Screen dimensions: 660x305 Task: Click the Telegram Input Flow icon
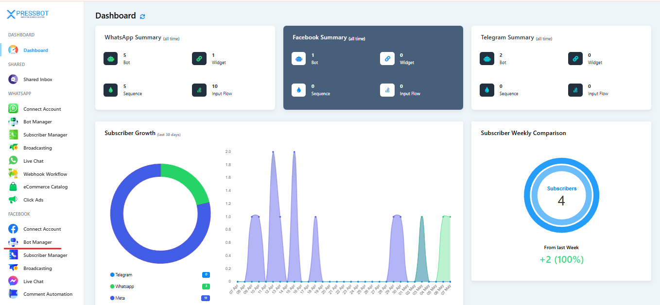pyautogui.click(x=575, y=90)
